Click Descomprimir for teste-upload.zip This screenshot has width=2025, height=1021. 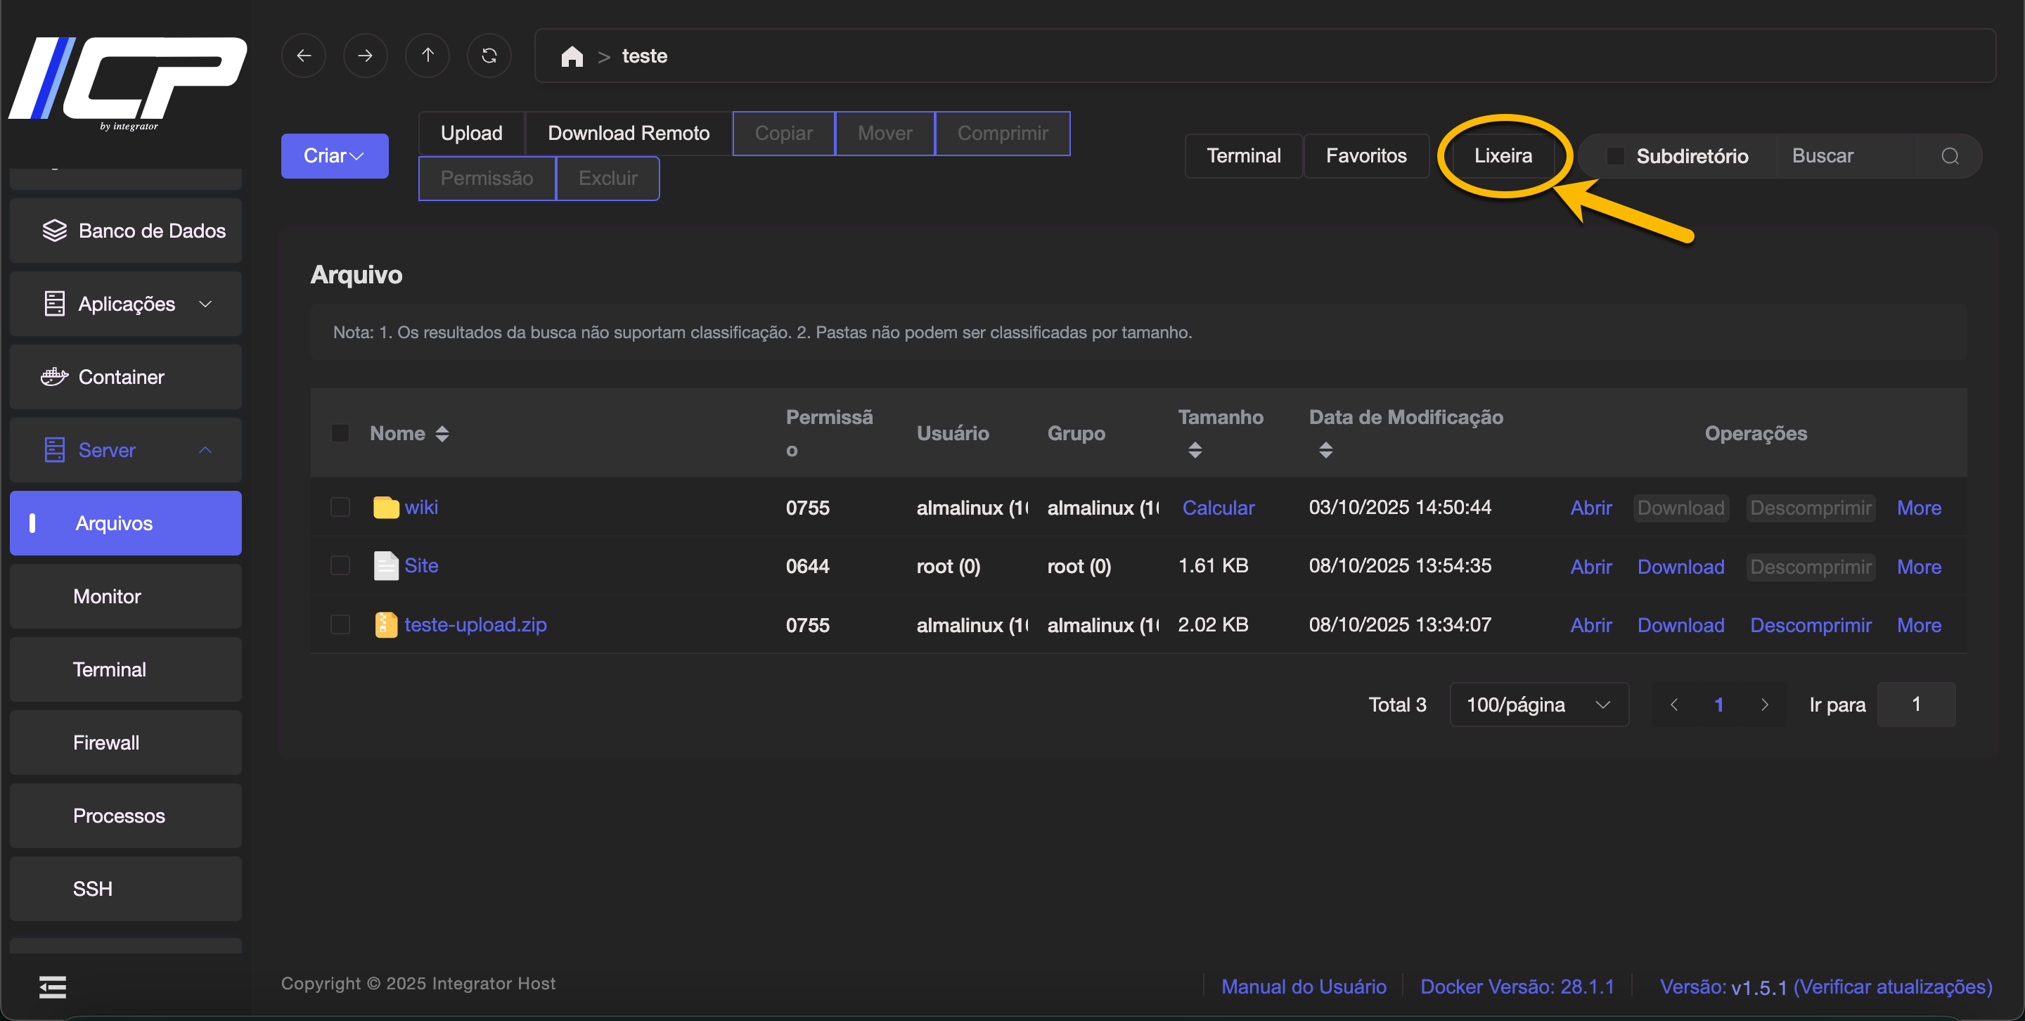1810,625
